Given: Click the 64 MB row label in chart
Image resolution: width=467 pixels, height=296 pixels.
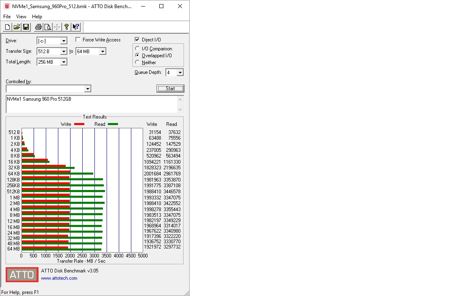Looking at the screenshot, I should click(13, 249).
